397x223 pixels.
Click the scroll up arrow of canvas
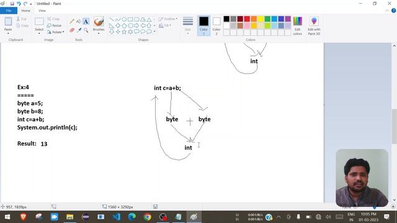point(395,46)
